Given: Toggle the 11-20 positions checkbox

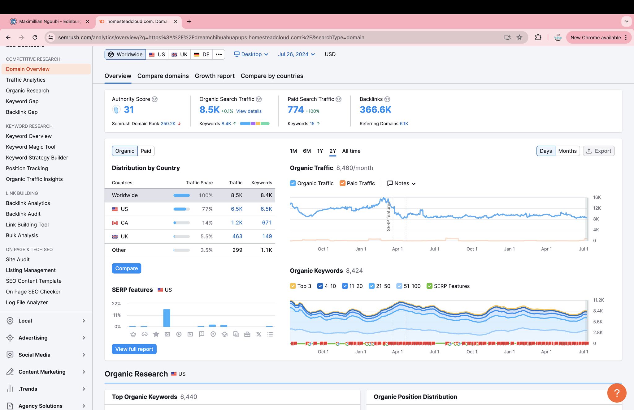Looking at the screenshot, I should pyautogui.click(x=345, y=286).
